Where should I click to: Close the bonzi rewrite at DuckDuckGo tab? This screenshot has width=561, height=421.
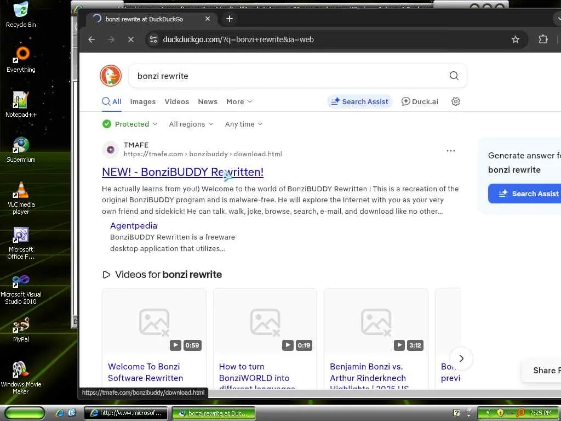click(208, 19)
